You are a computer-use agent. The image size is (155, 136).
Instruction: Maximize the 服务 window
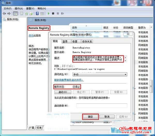coord(141,2)
